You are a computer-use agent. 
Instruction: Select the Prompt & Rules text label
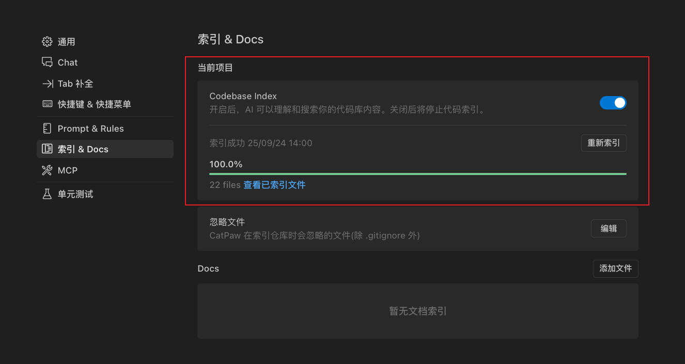coord(91,129)
